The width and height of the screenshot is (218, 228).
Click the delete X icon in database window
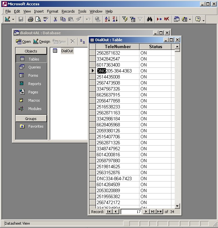(73, 42)
